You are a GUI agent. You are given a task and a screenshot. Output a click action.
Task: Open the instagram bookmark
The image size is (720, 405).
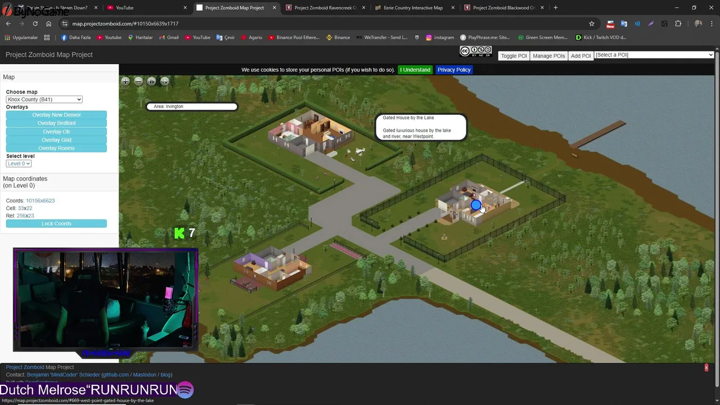coord(439,38)
